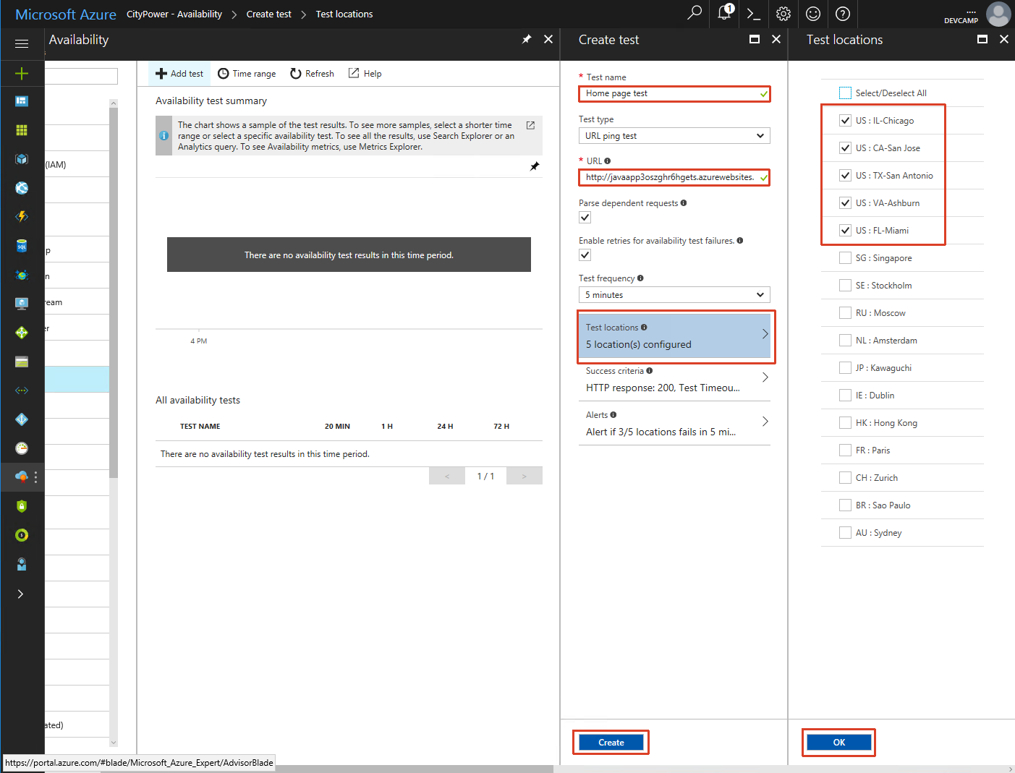Refresh the availability results
Image resolution: width=1015 pixels, height=773 pixels.
312,74
